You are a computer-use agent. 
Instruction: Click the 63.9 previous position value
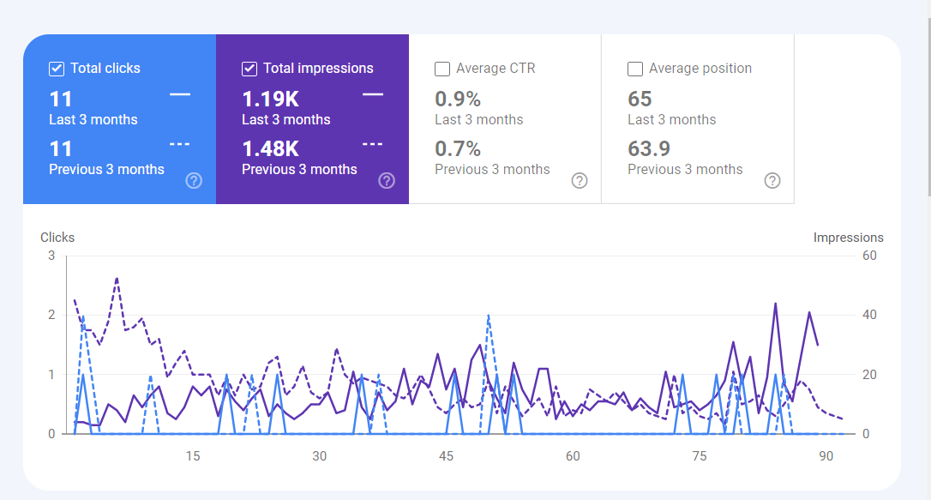point(649,148)
